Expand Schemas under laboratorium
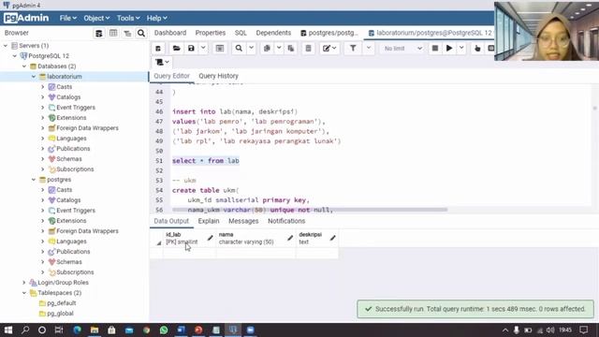Screen dimensions: 599x337 pos(43,159)
